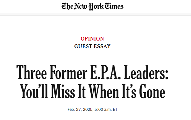Click the word "Gone" ending the headline
The width and height of the screenshot is (191, 120).
(152, 91)
